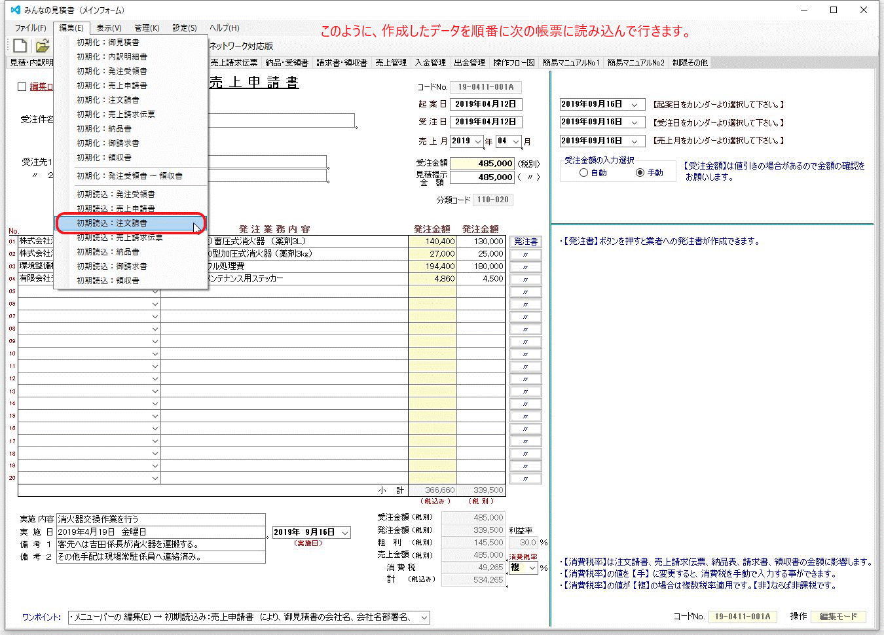
Task: Open the ファイル(F) menu
Action: tap(30, 28)
